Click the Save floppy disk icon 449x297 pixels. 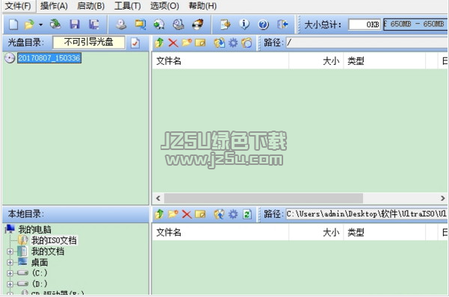pyautogui.click(x=75, y=25)
